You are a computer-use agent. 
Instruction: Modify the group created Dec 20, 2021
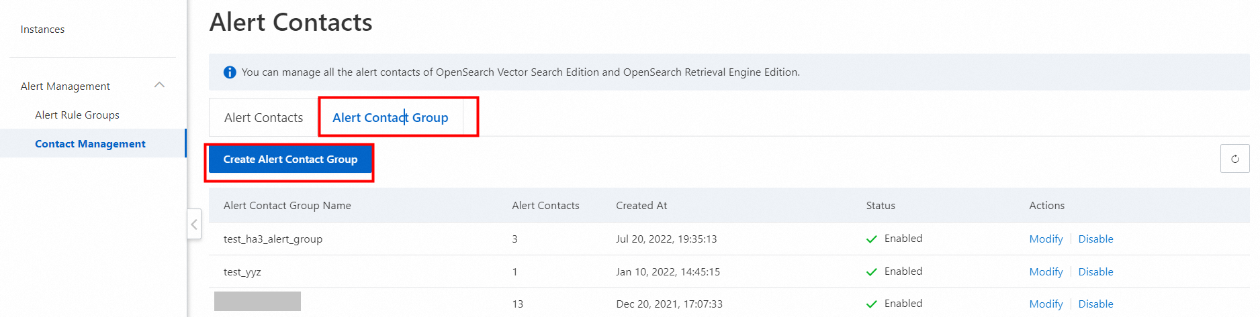[1046, 304]
